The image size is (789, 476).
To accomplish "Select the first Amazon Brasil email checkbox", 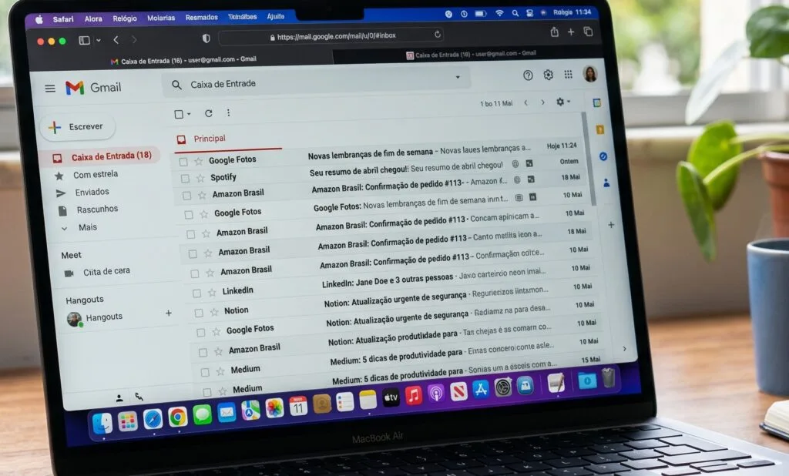I will (186, 196).
